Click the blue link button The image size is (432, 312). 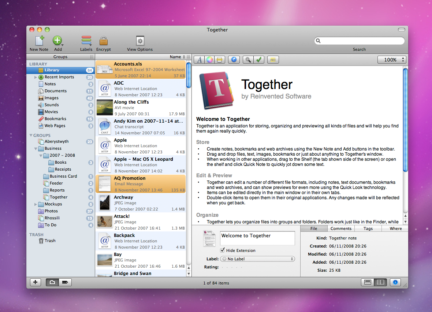(234, 60)
